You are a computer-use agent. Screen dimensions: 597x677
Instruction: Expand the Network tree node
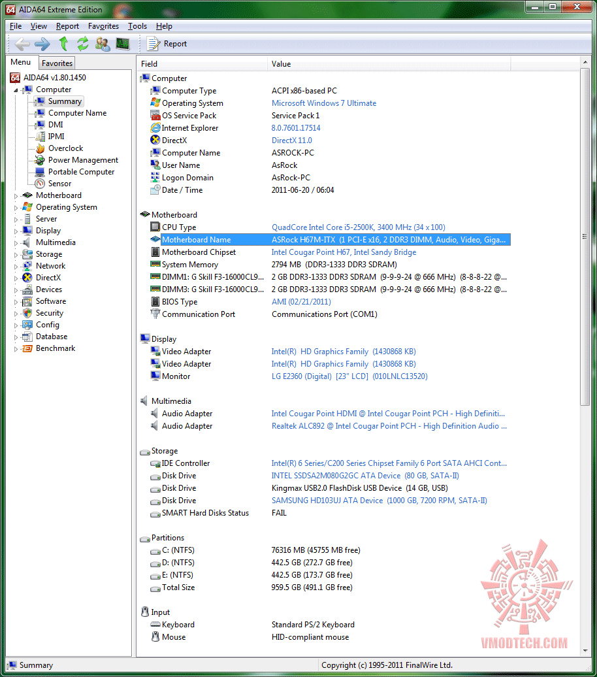pyautogui.click(x=16, y=266)
